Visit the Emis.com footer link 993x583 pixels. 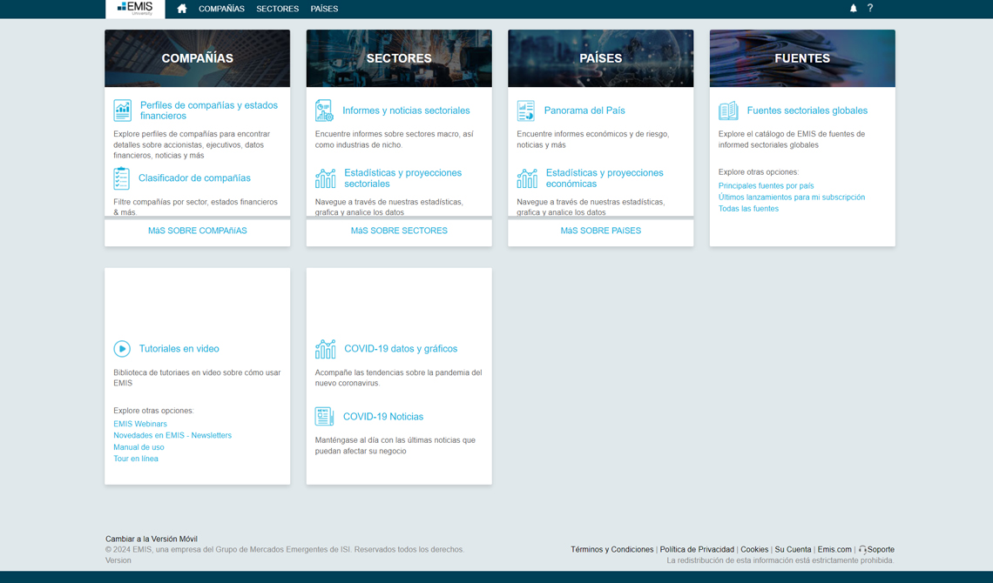[834, 549]
